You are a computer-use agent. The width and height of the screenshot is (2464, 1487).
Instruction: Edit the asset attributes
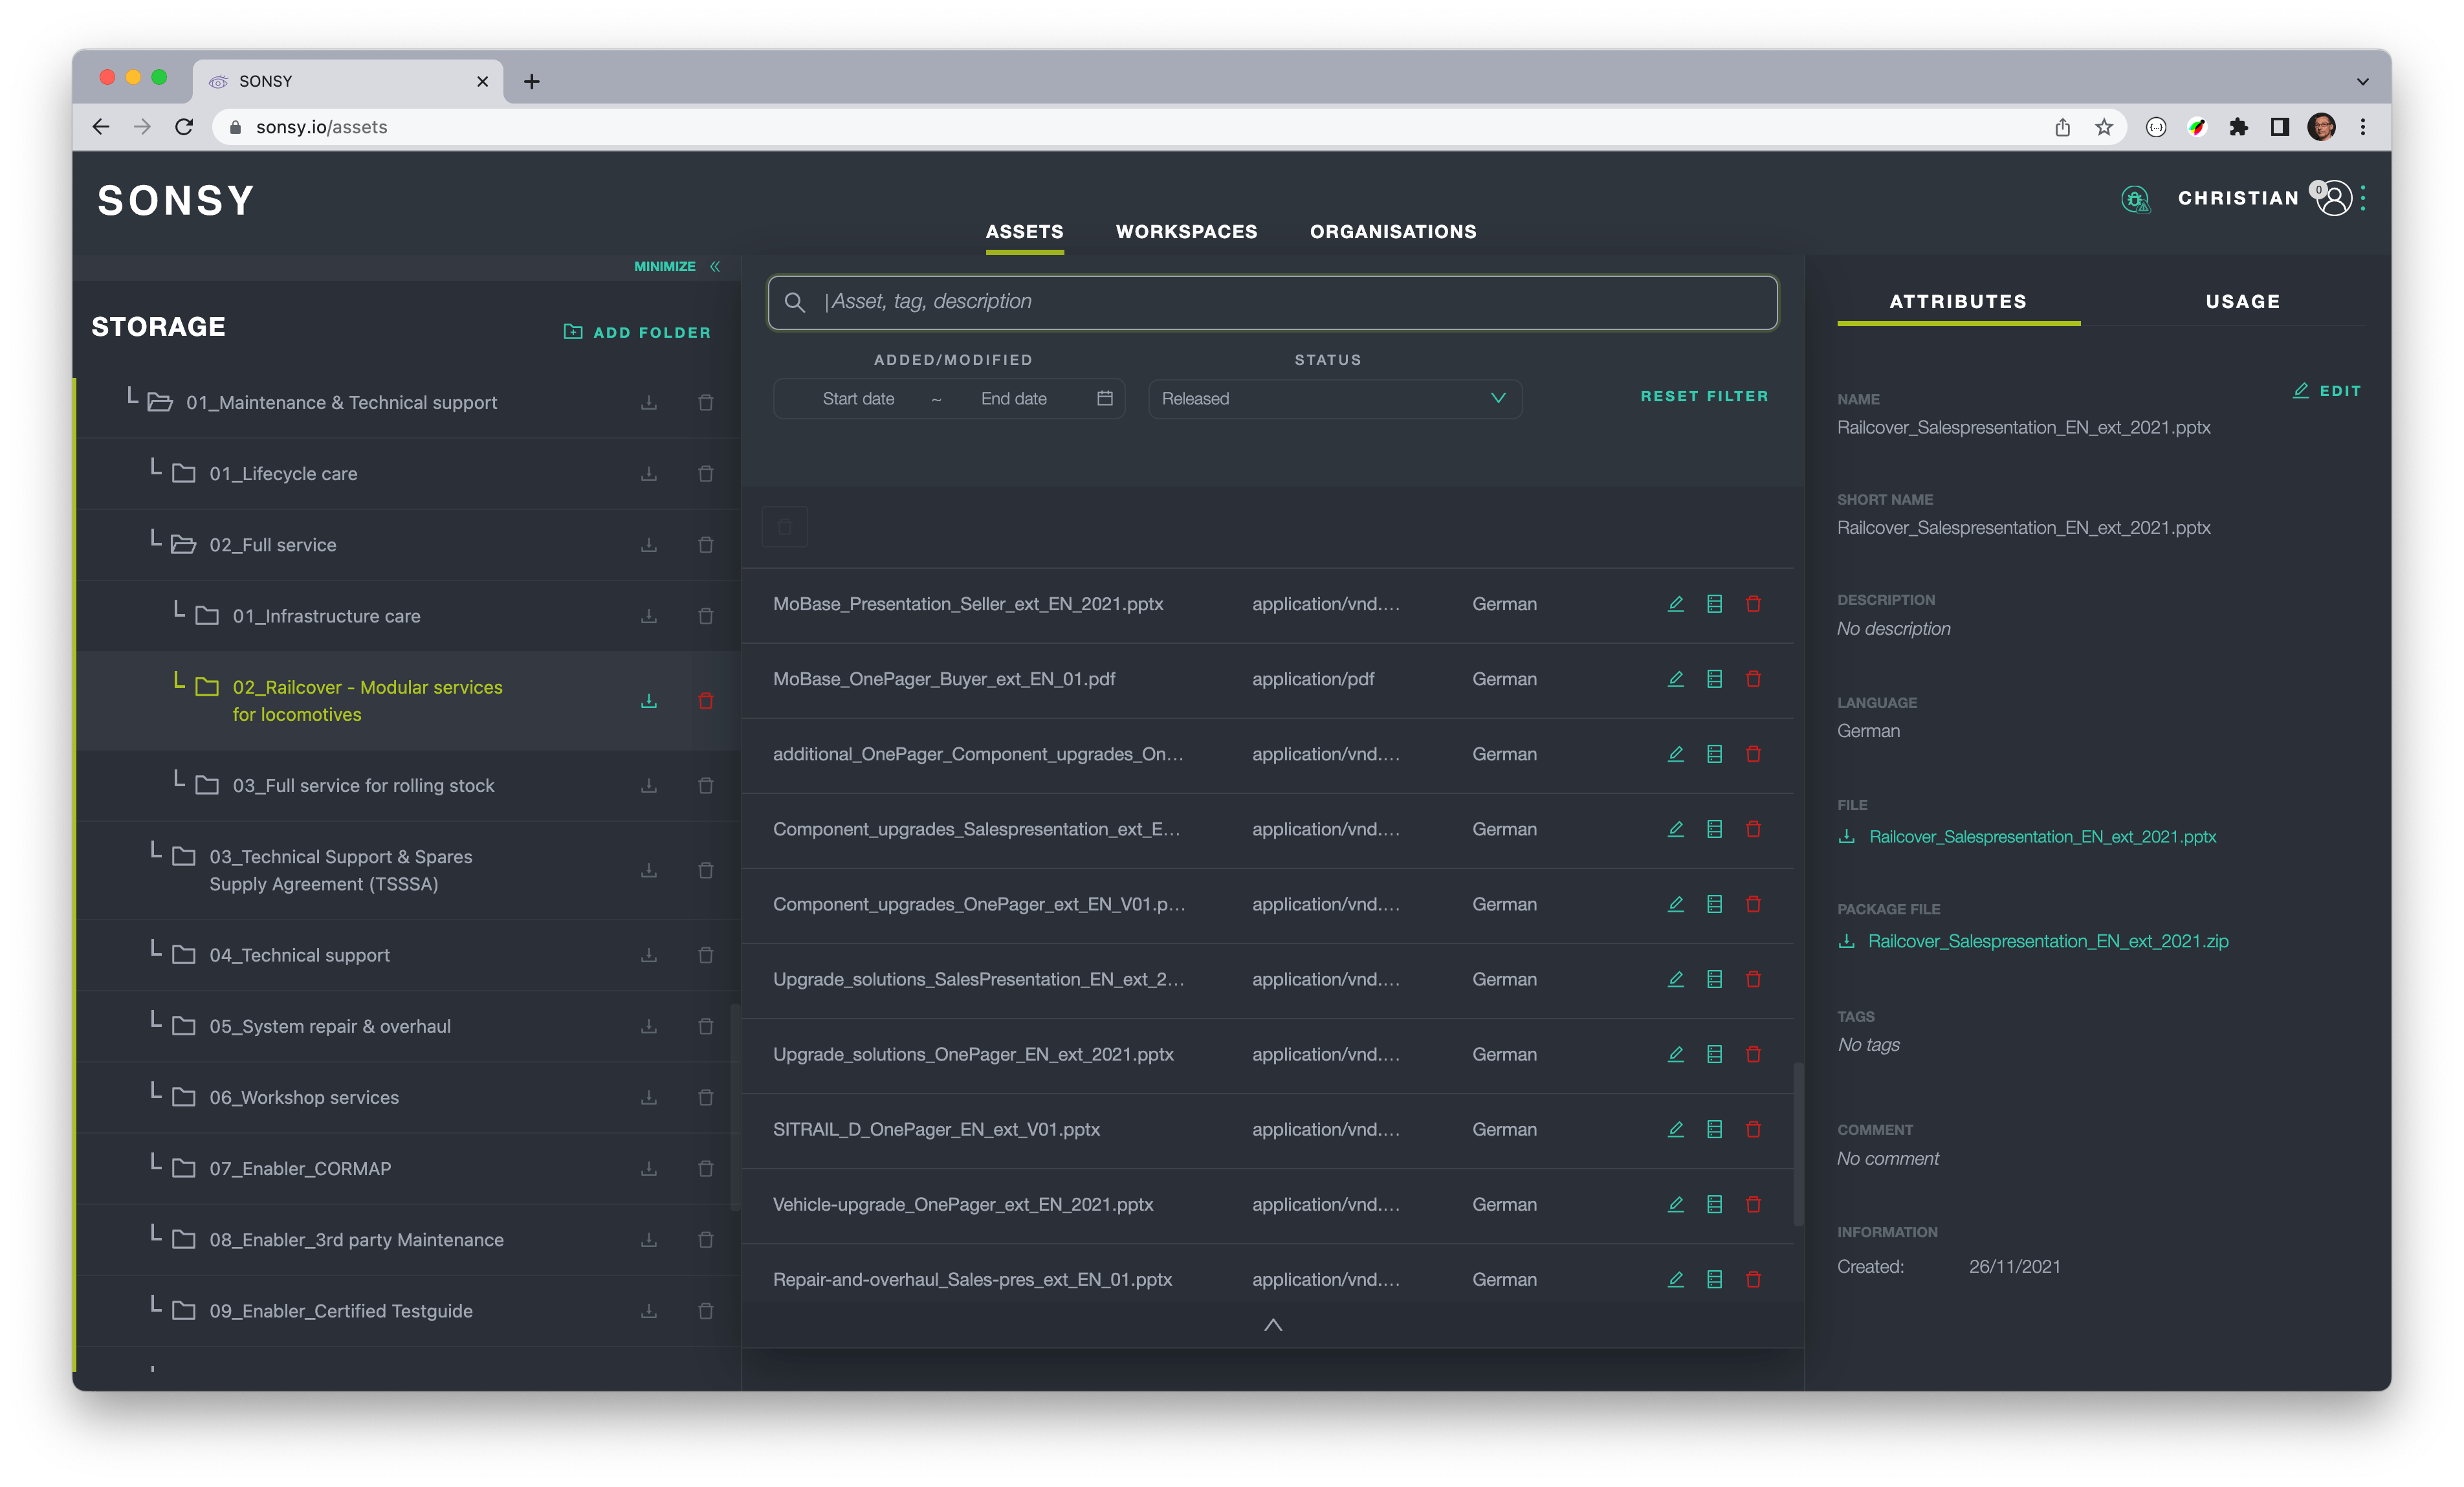tap(2327, 391)
